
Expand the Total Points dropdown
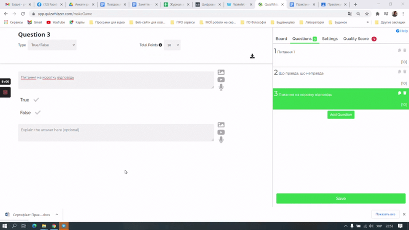[172, 45]
